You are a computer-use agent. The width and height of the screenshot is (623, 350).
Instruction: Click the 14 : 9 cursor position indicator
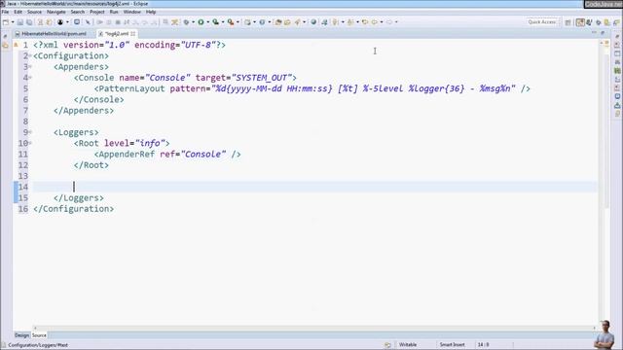pyautogui.click(x=483, y=344)
